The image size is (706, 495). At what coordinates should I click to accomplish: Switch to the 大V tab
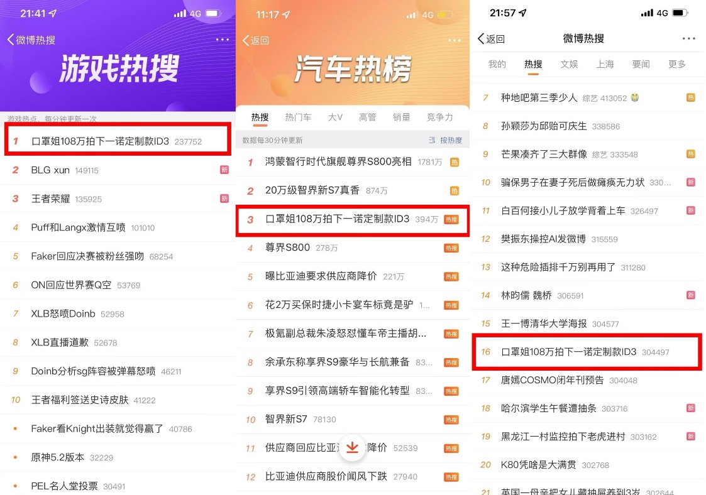[336, 117]
